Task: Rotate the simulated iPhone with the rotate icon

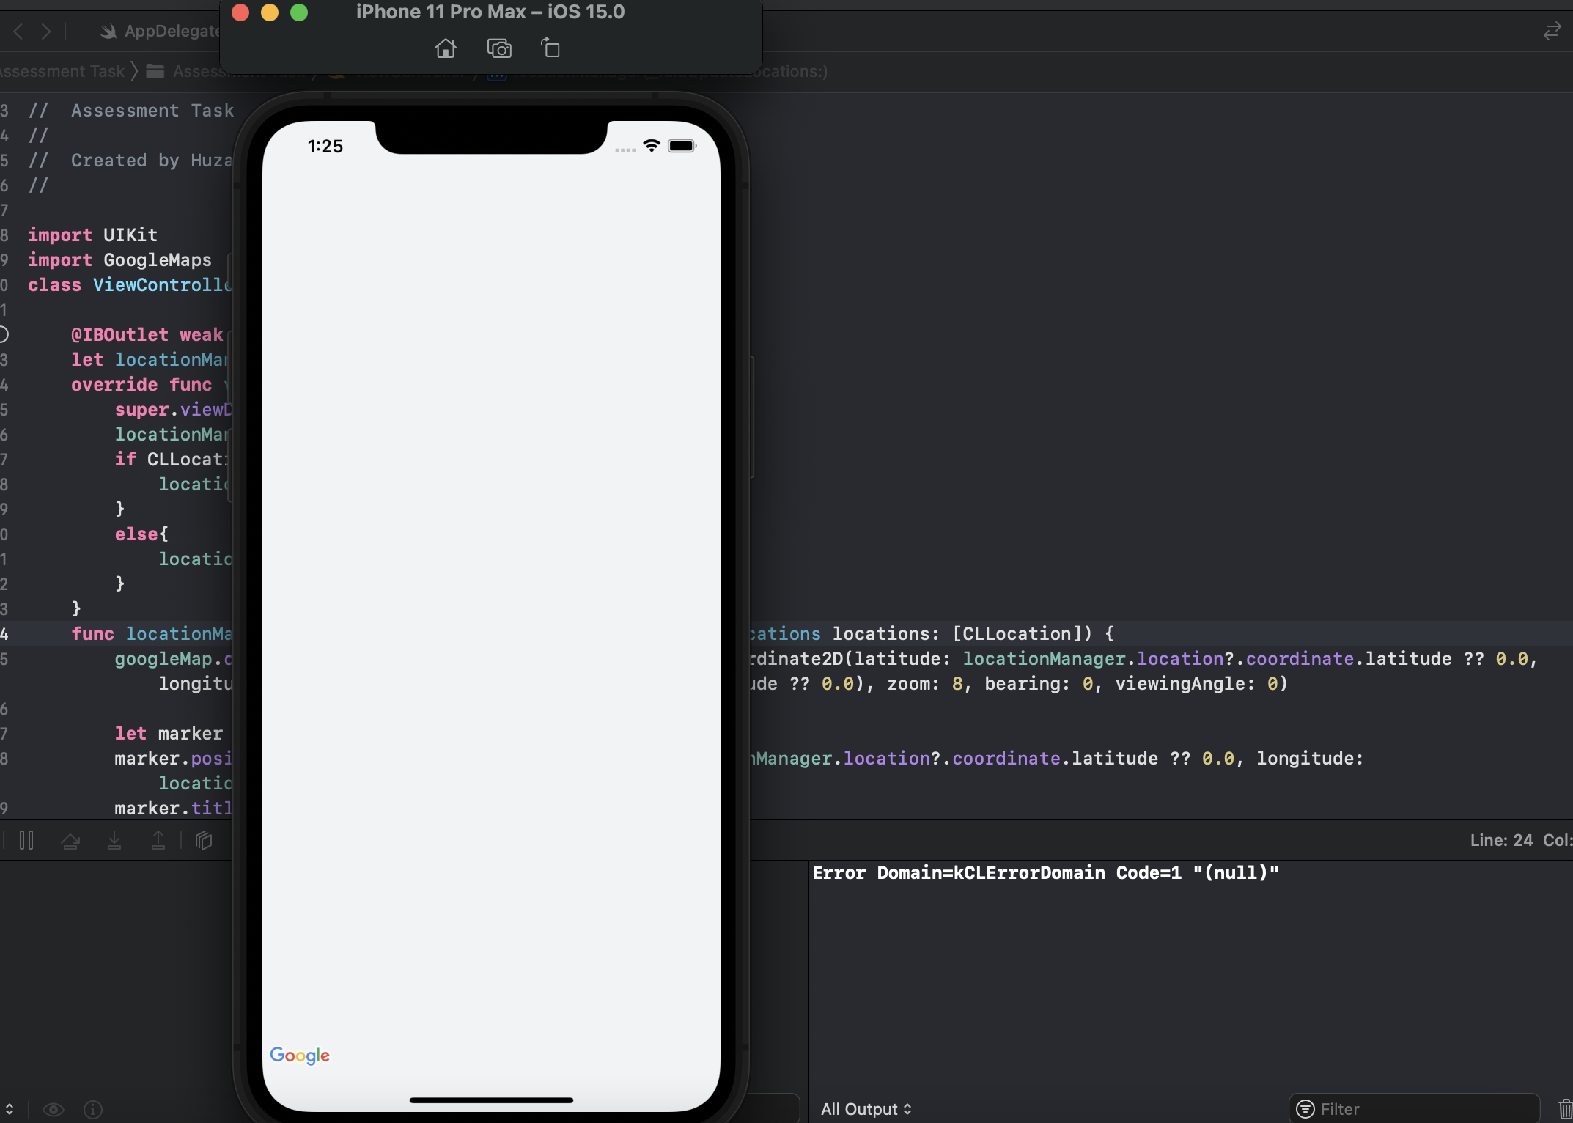Action: (x=550, y=48)
